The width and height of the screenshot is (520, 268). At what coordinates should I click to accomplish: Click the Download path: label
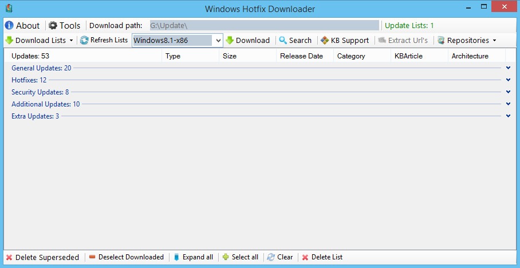116,26
